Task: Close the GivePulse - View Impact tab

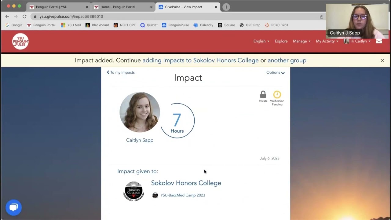Action: [x=216, y=7]
